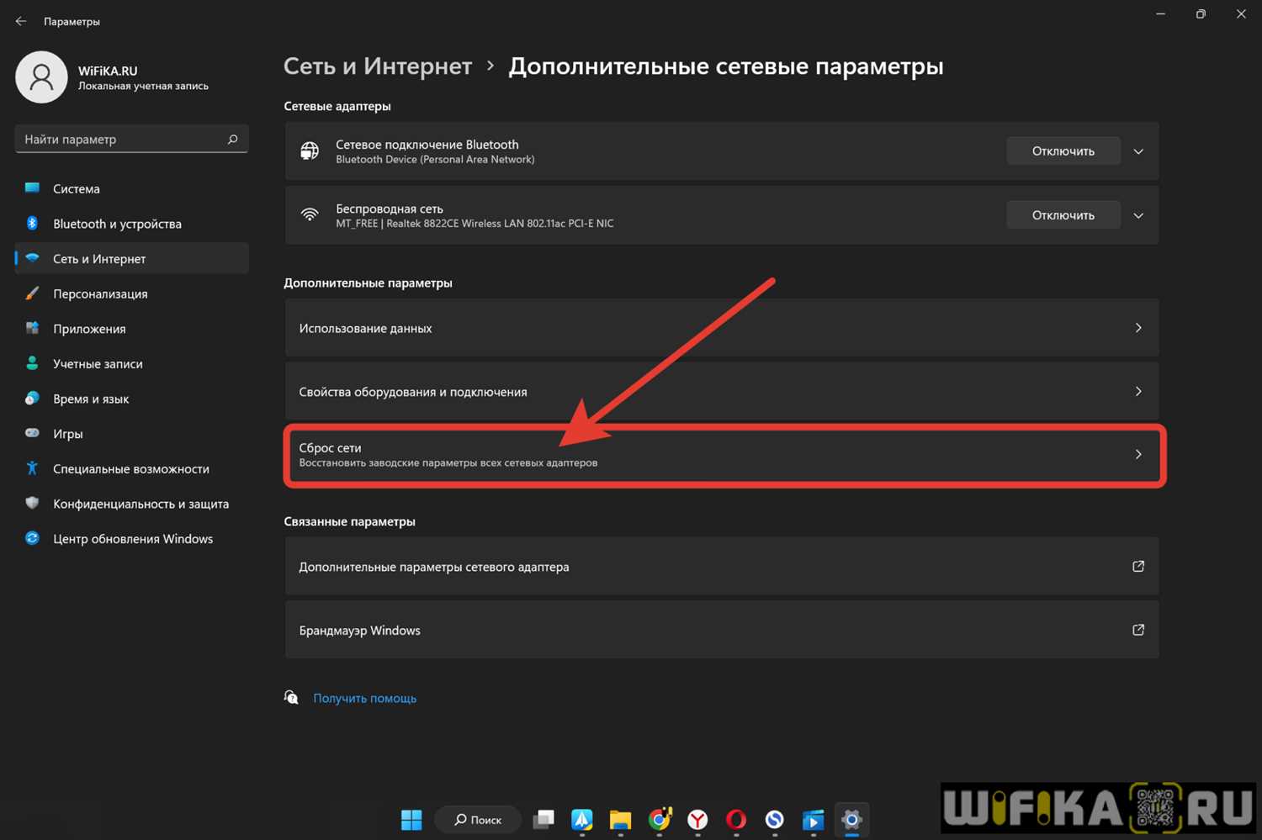Open Movies & TV app from taskbar
1262x840 pixels.
tap(813, 820)
